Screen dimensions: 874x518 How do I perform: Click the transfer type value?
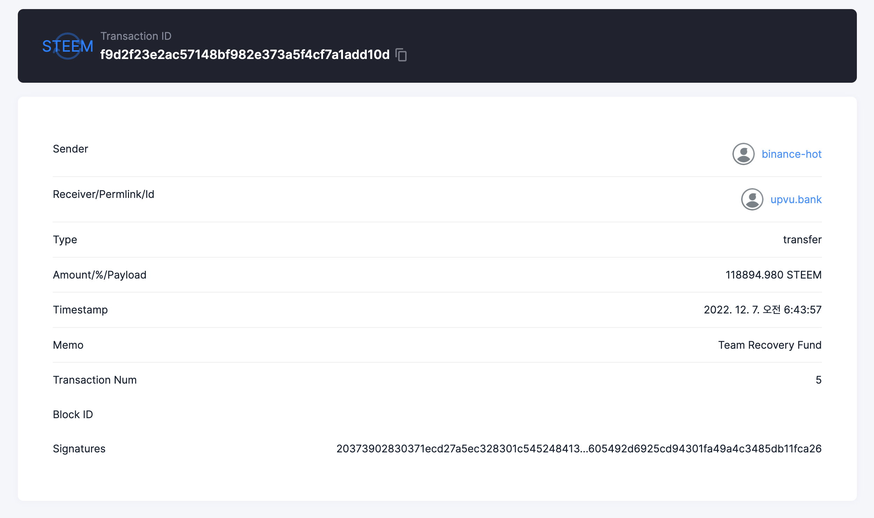[x=802, y=240]
